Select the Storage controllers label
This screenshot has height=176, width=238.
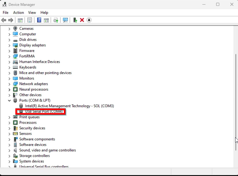[x=34, y=156]
